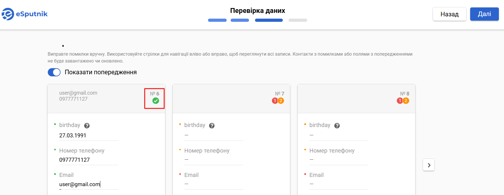Click the Назад button

[449, 14]
